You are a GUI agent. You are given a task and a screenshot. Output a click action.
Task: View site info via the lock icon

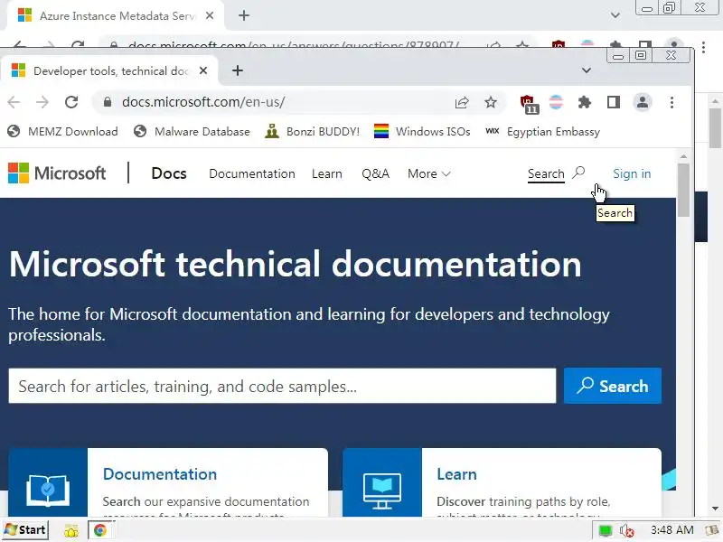click(x=108, y=102)
